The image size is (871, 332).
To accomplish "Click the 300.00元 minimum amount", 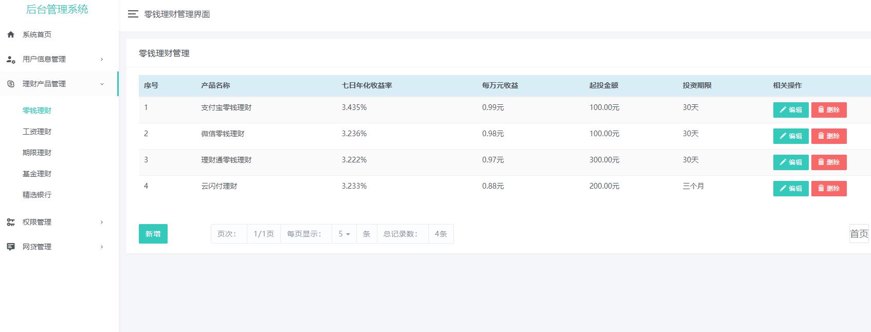I will (604, 160).
